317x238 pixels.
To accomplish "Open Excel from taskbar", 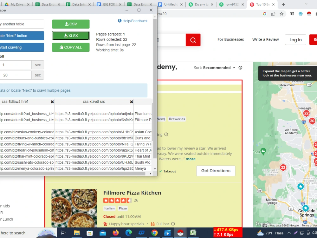I will point(193,233).
